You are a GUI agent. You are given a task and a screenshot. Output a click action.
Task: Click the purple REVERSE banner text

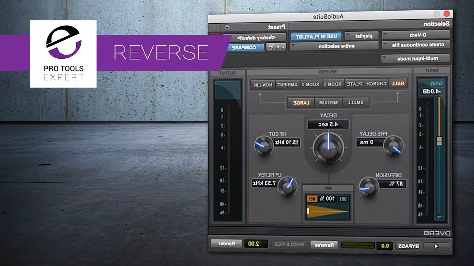[x=161, y=52]
